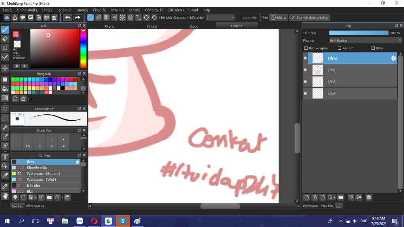Image resolution: width=404 pixels, height=227 pixels.
Task: Hide layer Lớp2 visibility dot
Action: point(305,58)
